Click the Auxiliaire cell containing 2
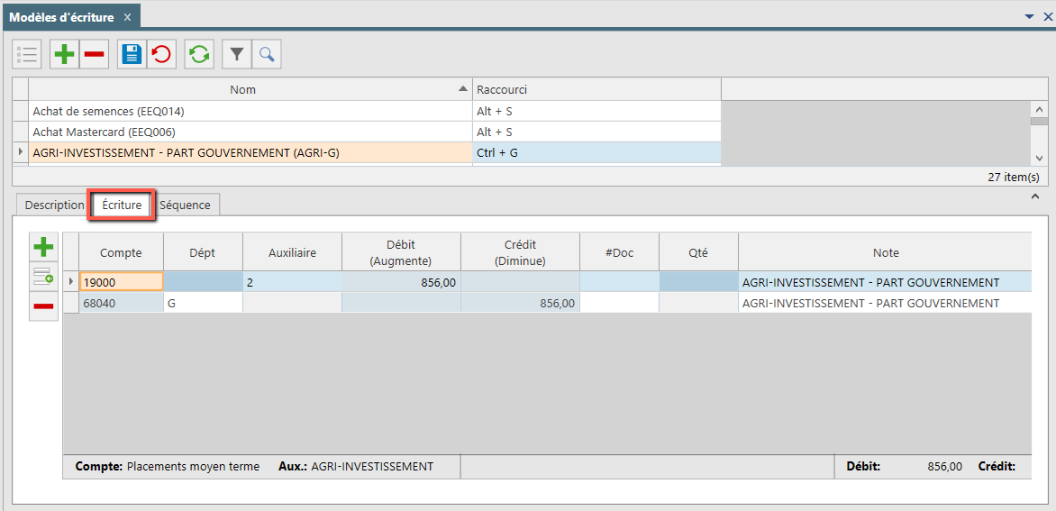This screenshot has width=1056, height=511. [292, 282]
